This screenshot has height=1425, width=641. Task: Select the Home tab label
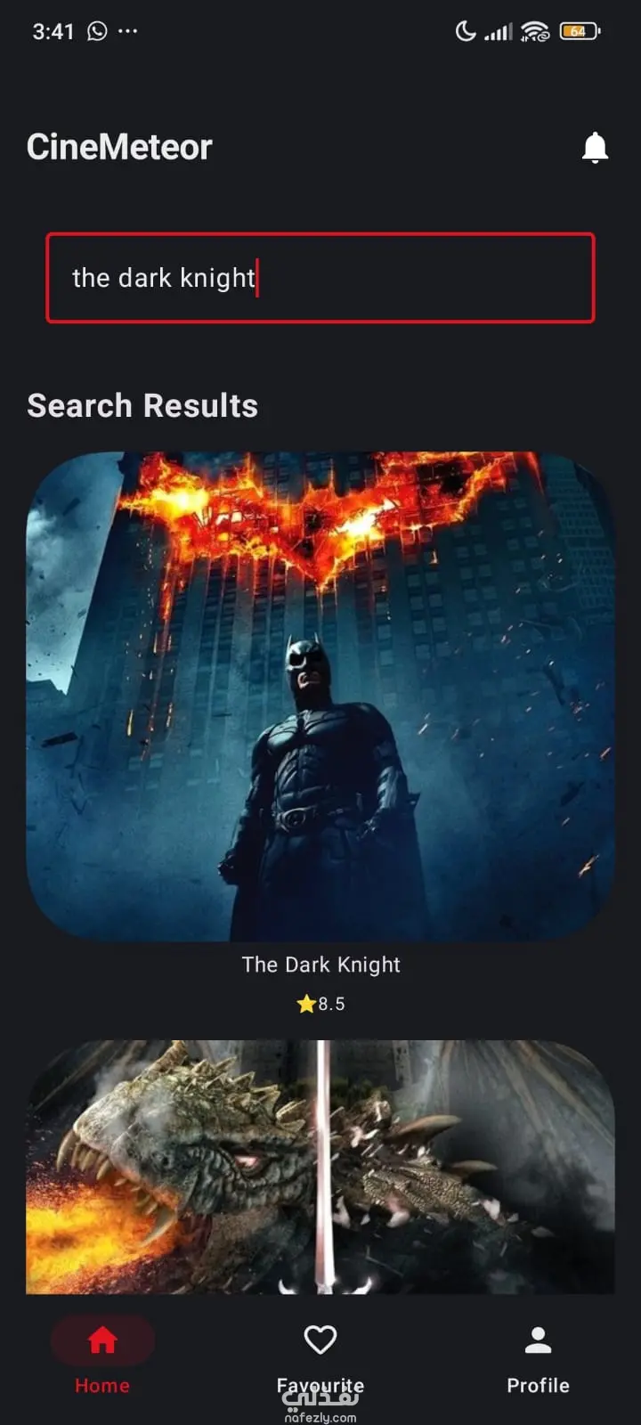102,1386
